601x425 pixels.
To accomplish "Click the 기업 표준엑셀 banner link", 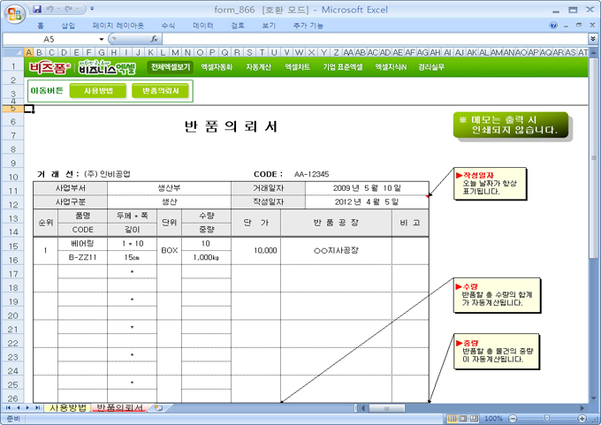I will pyautogui.click(x=343, y=67).
